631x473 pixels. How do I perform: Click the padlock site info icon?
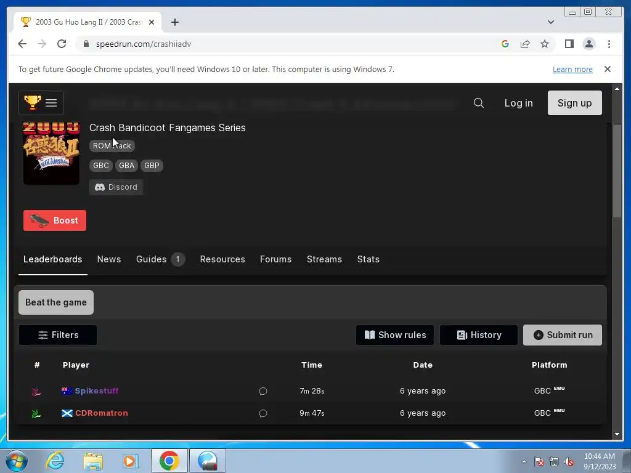coord(86,44)
